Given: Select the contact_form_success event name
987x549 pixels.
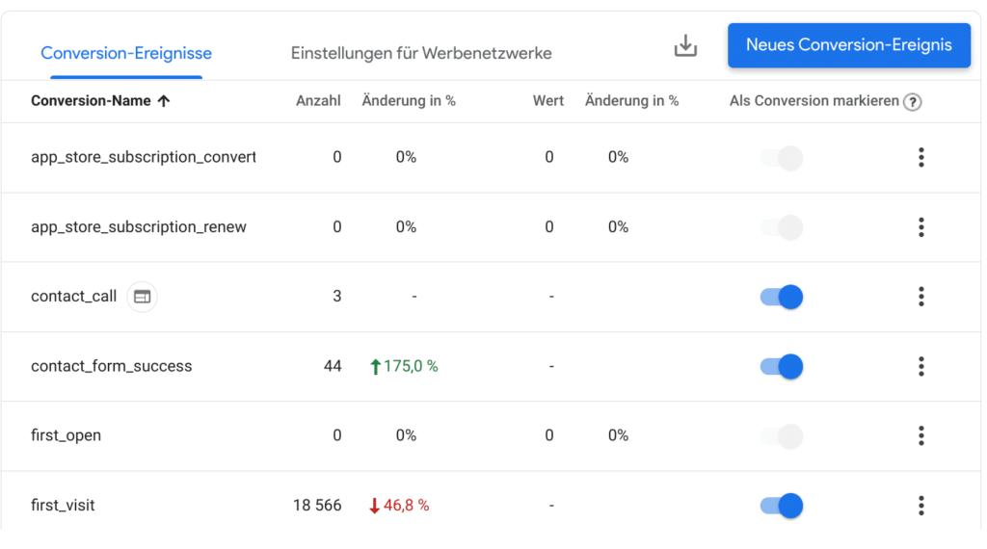Looking at the screenshot, I should click(x=112, y=366).
